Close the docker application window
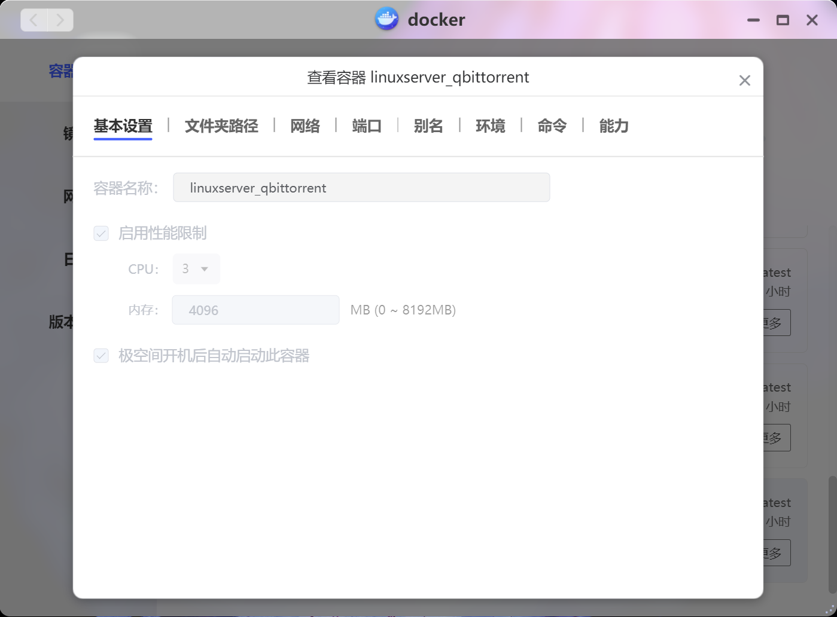 [x=812, y=20]
